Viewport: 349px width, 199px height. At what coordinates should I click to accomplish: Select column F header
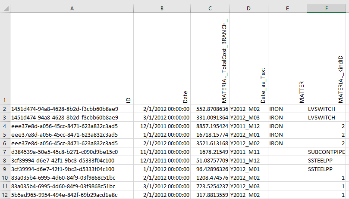coord(327,8)
